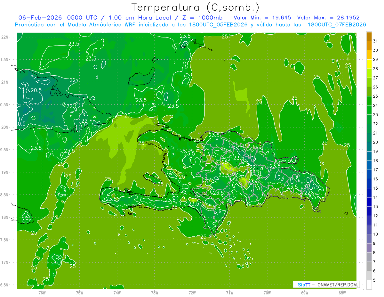Click the "10" label on the colorbar
This screenshot has height=297, width=384.
tap(375, 234)
